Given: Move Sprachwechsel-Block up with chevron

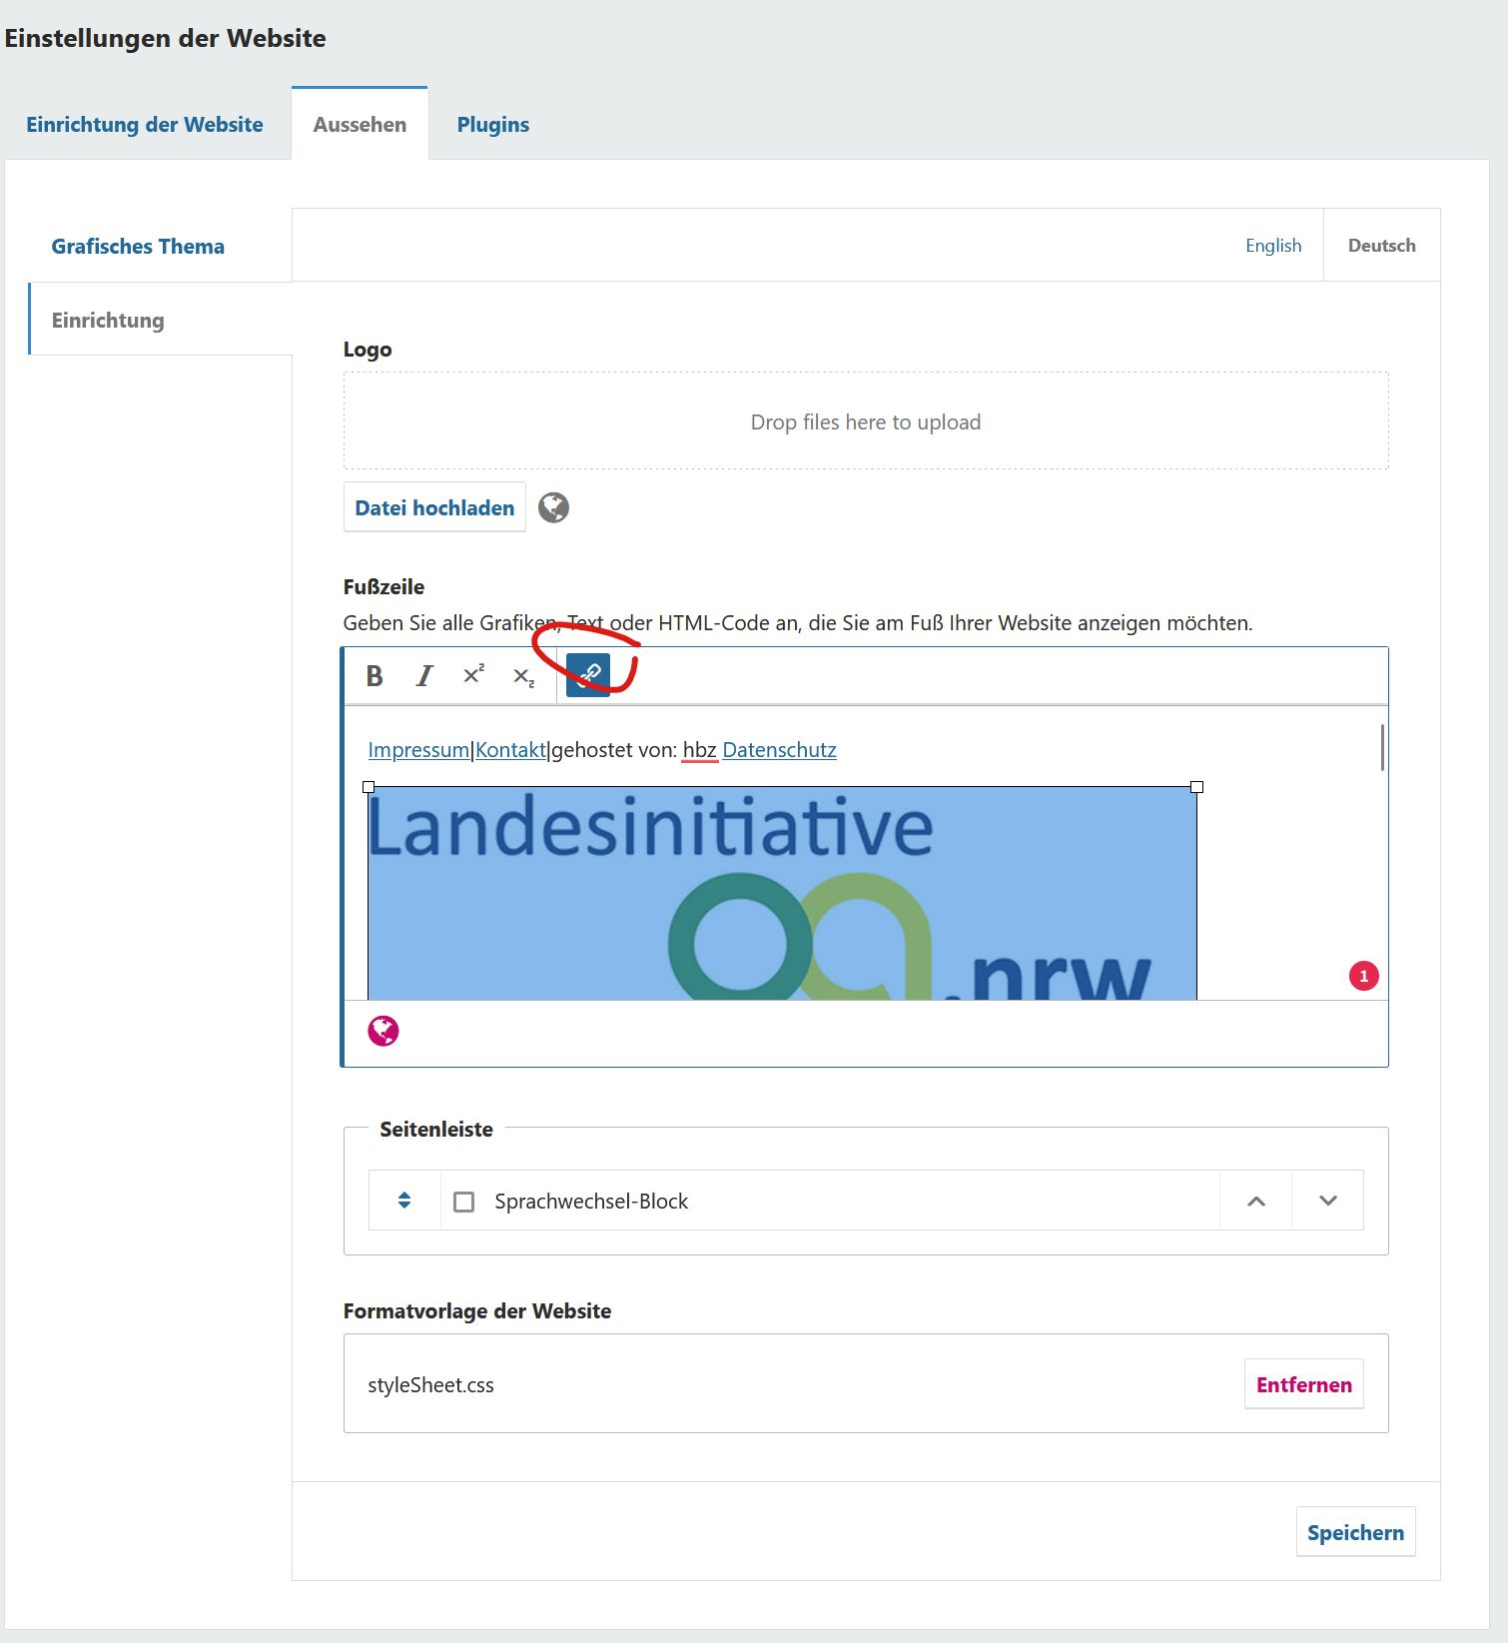Looking at the screenshot, I should (1256, 1201).
